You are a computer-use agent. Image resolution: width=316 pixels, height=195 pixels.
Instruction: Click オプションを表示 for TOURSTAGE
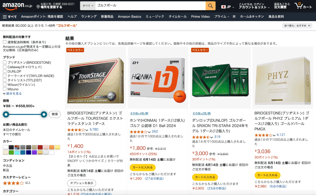point(81,183)
